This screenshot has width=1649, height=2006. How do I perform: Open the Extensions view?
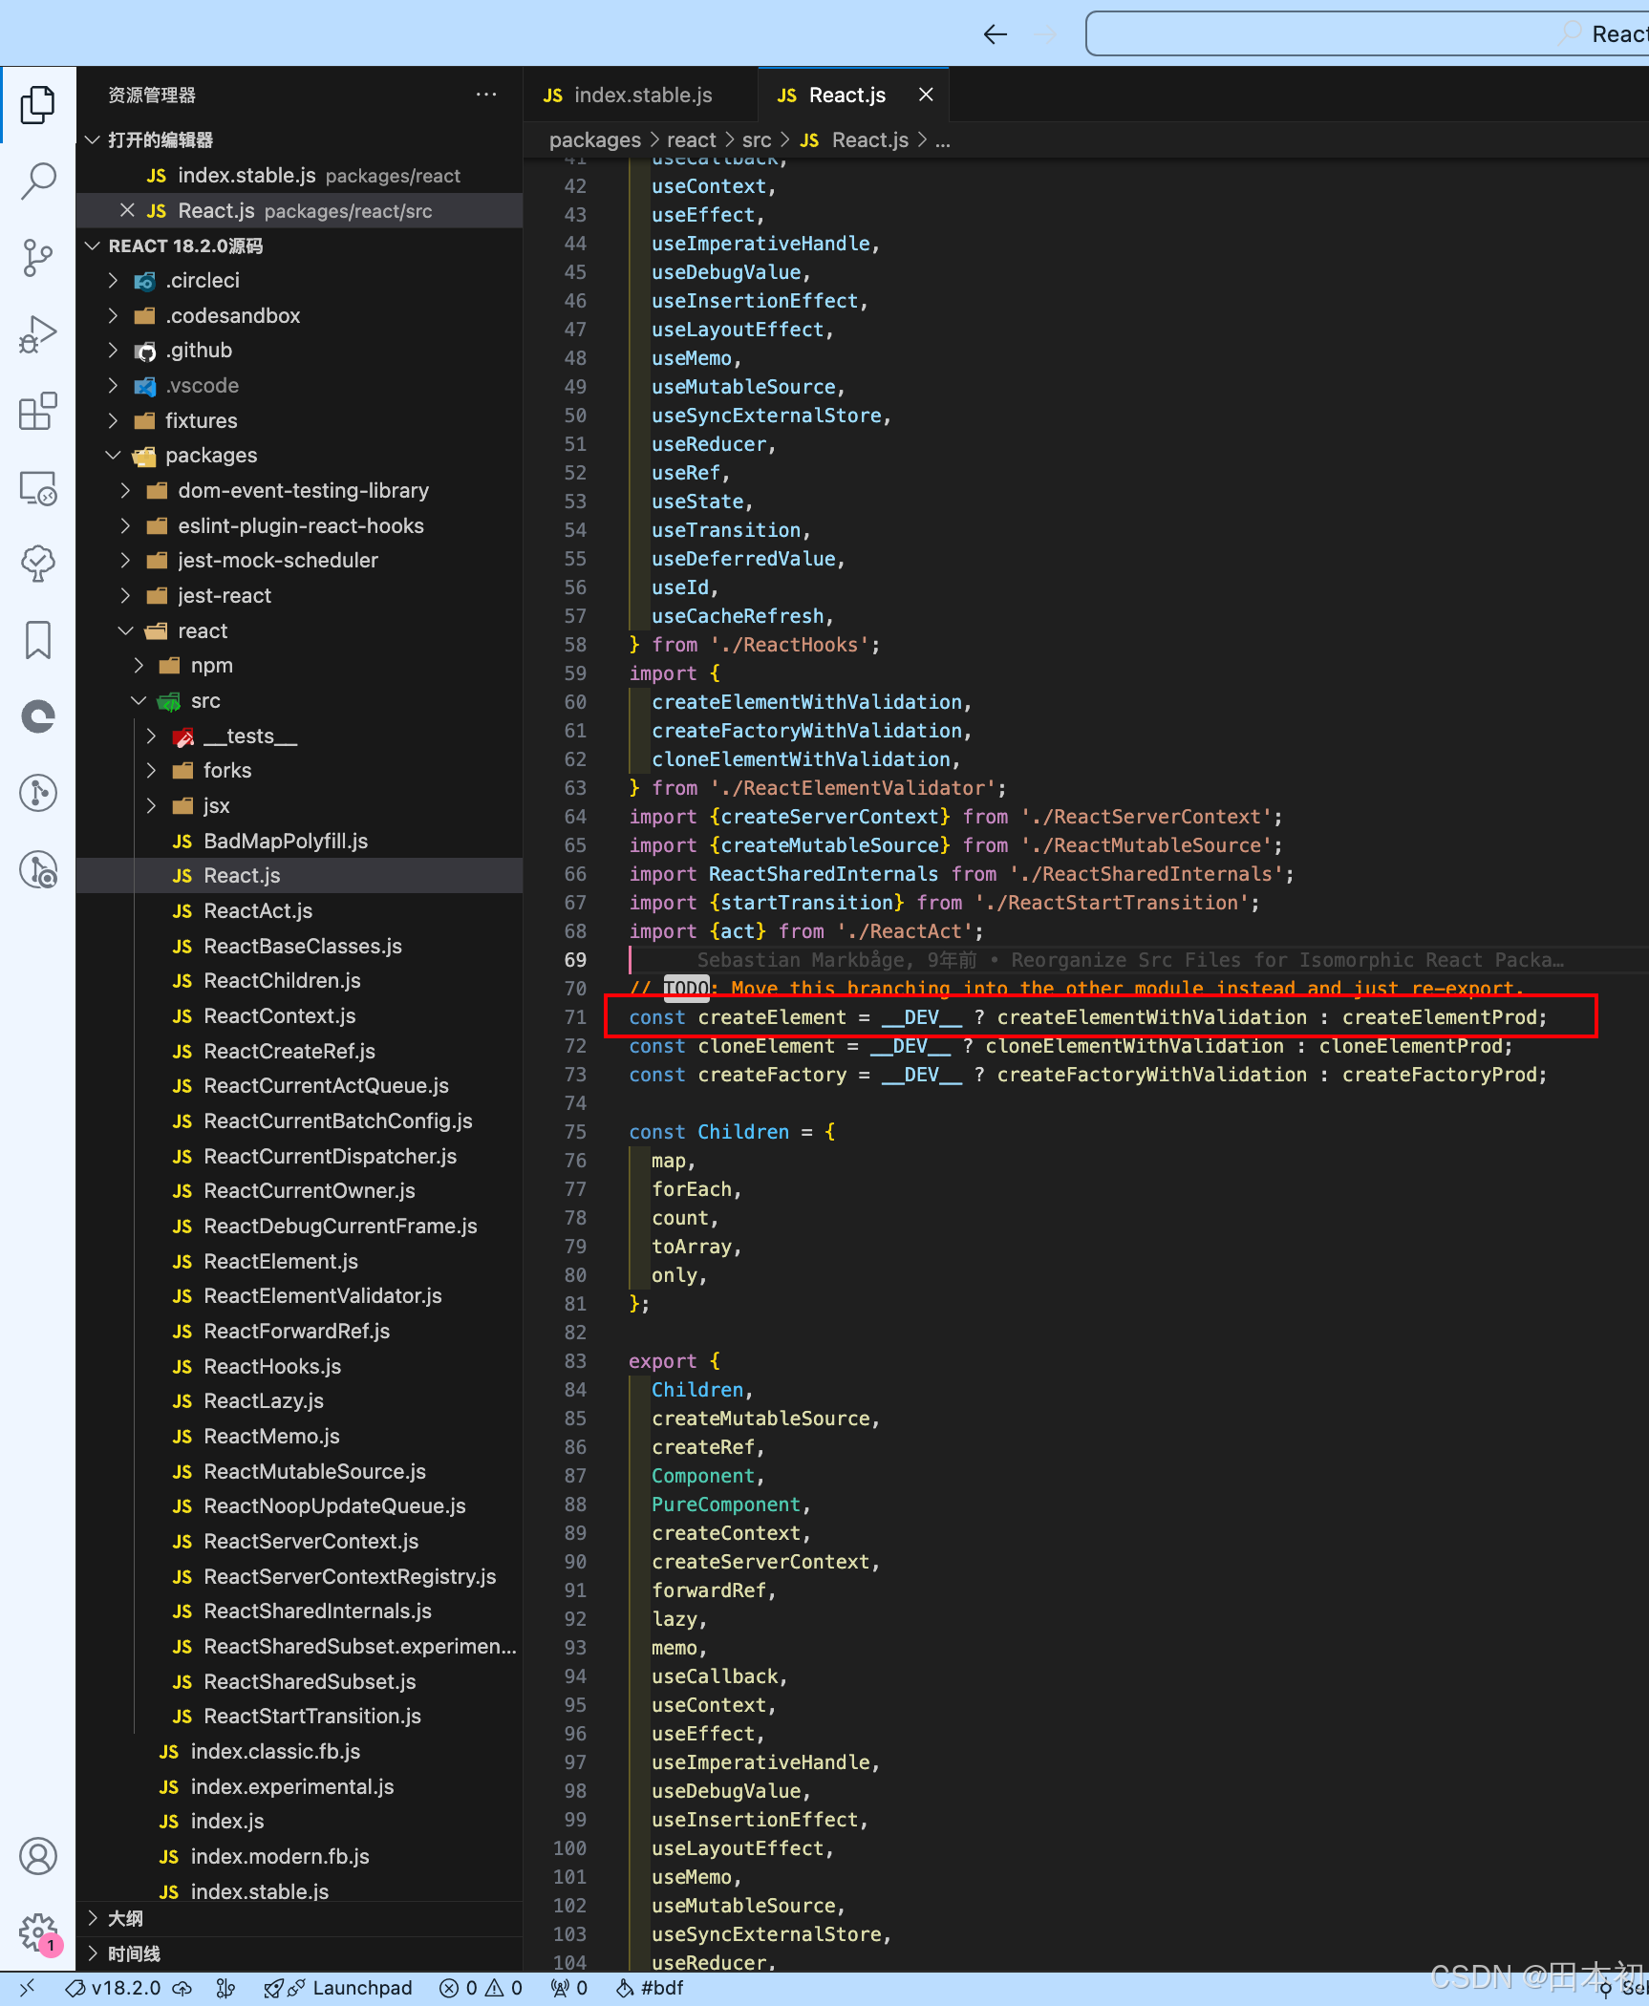pos(37,412)
